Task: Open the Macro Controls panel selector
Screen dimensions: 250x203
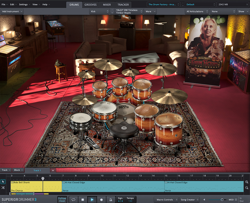Action: point(166,200)
